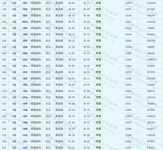Viewport: 163px width, 150px height.
Task: Select room 1402 link
Action: (25, 85)
